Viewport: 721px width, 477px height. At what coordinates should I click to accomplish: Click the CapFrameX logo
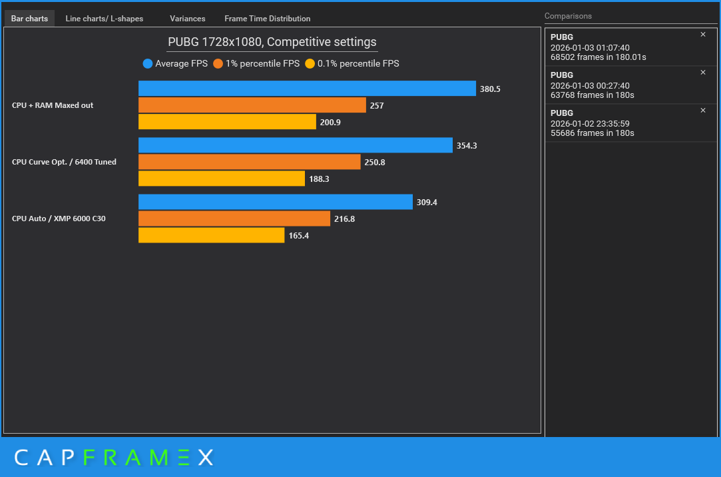[x=114, y=457]
